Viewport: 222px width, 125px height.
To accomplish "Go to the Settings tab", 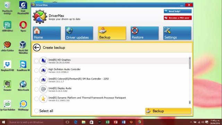I will click(x=177, y=33).
